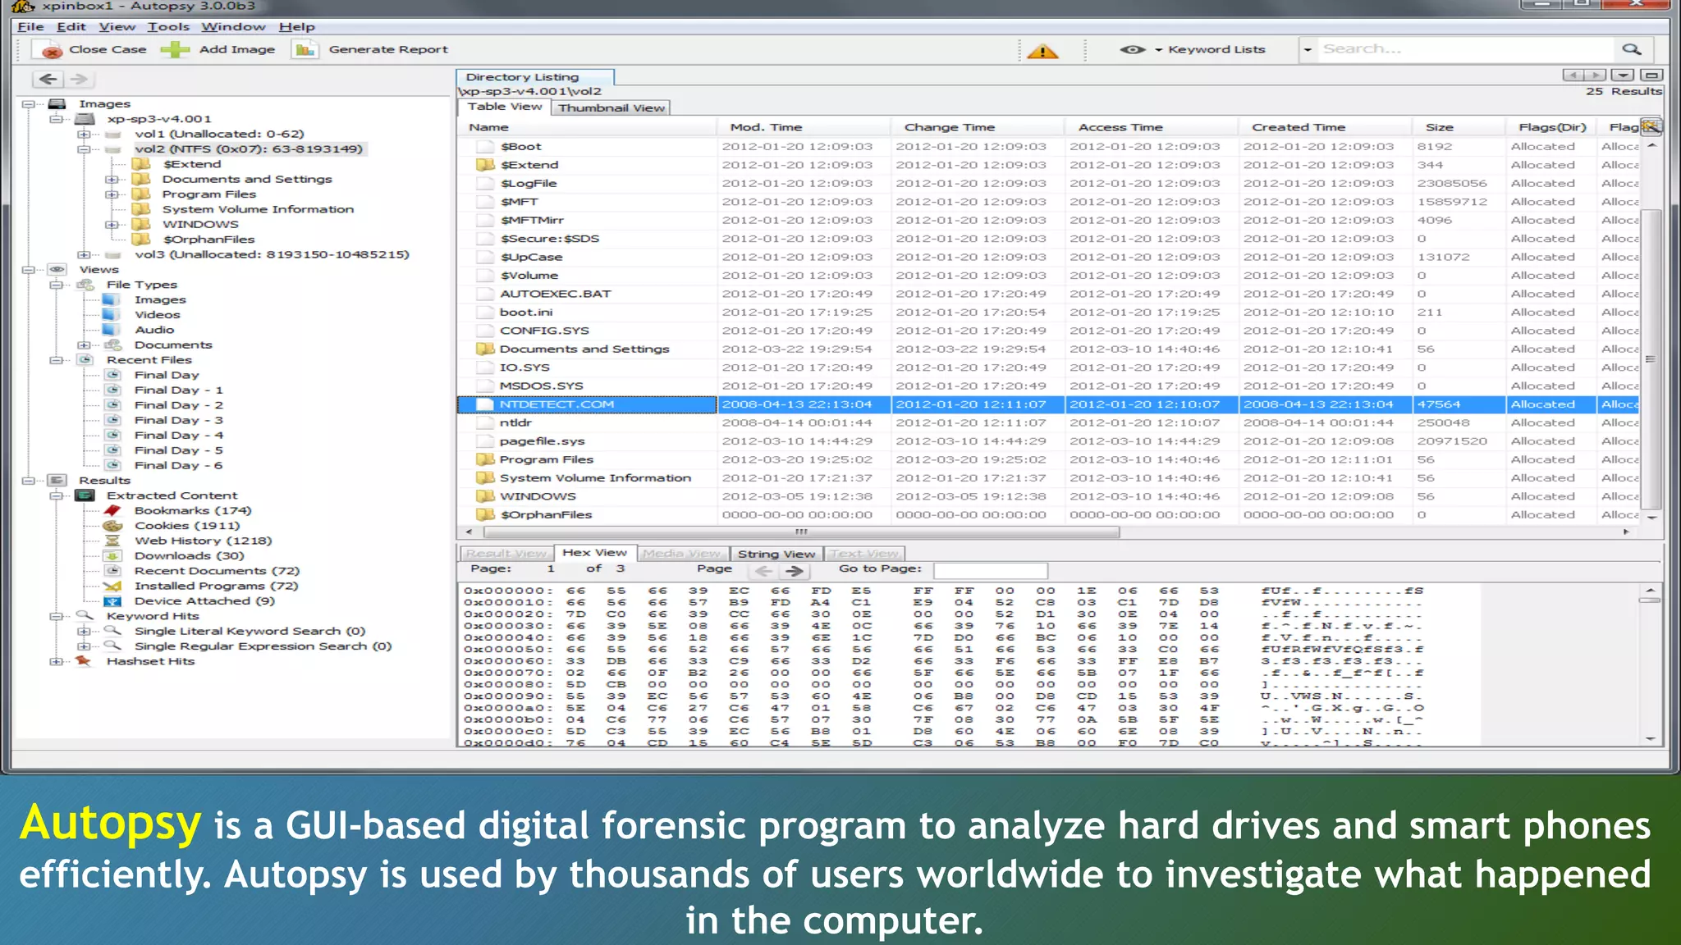This screenshot has height=945, width=1681.
Task: Expand Single Literal Keyword Search node
Action: click(x=84, y=631)
